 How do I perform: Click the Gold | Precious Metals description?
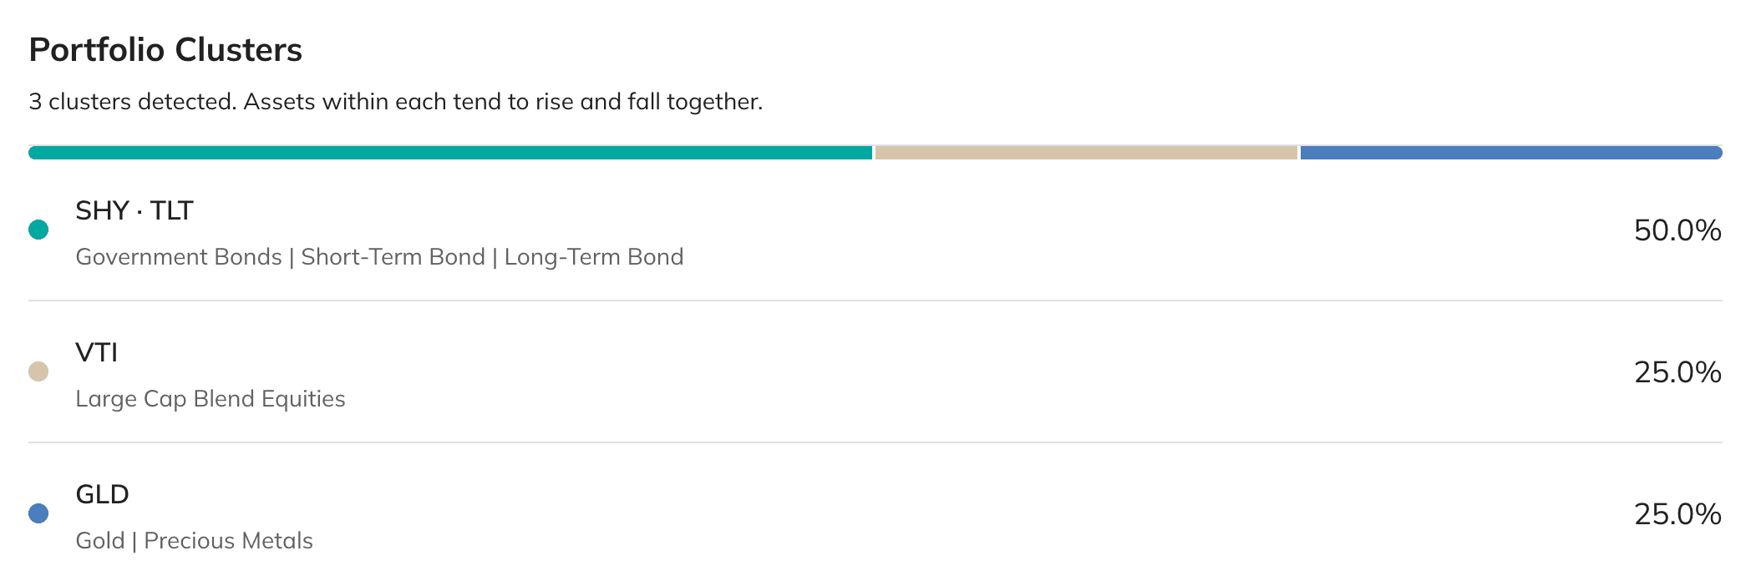point(195,541)
